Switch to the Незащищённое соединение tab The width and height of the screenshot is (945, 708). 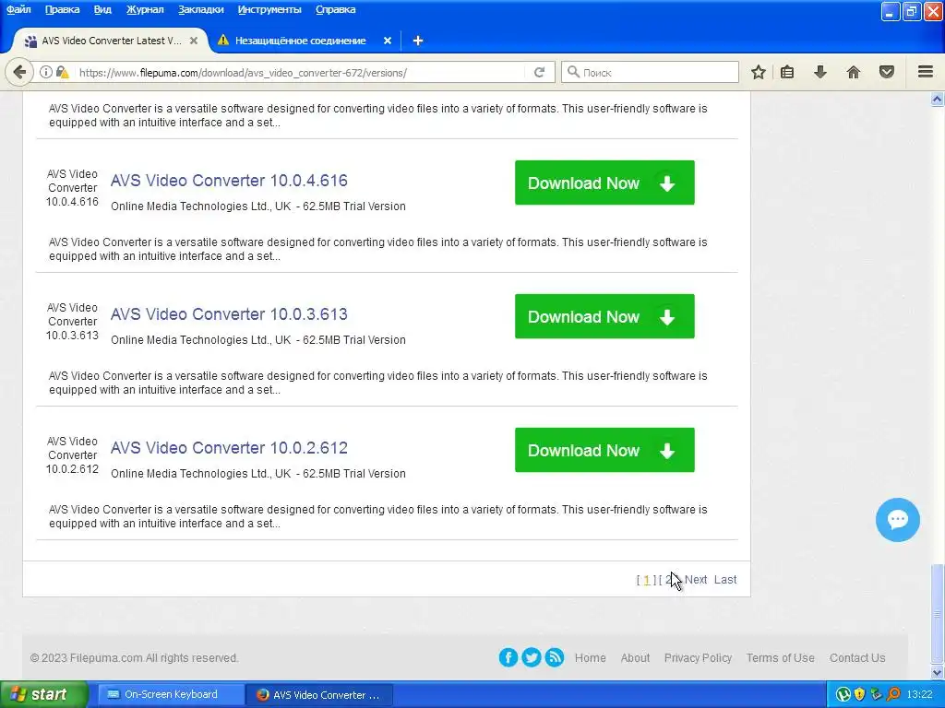click(x=300, y=41)
